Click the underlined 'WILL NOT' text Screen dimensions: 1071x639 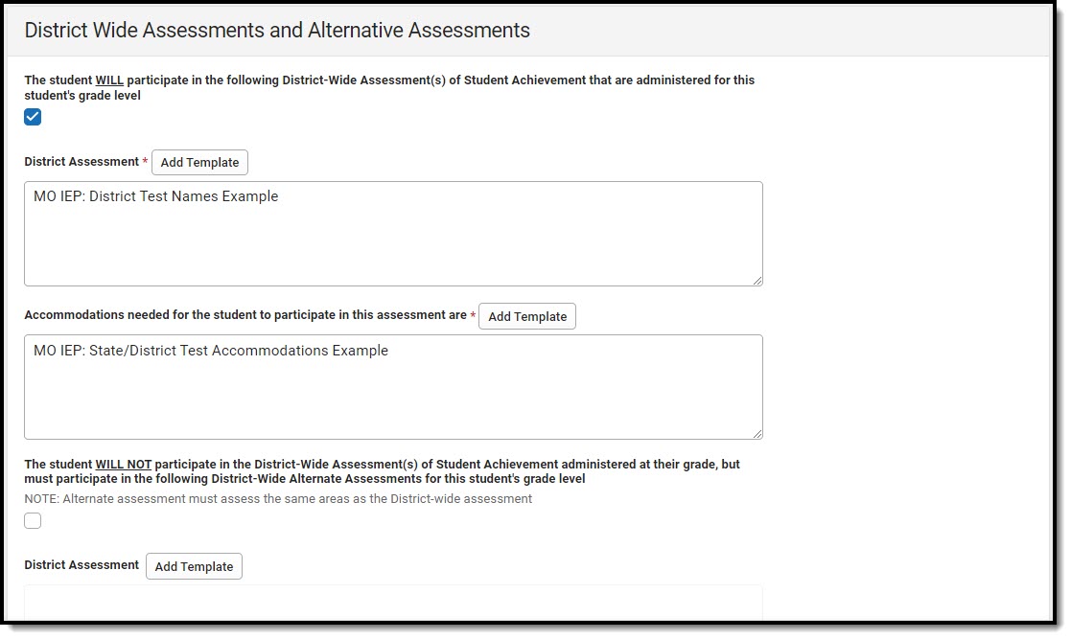123,464
